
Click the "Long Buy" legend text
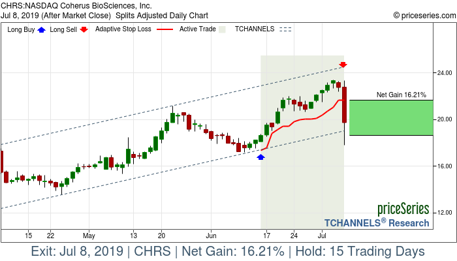(21, 30)
